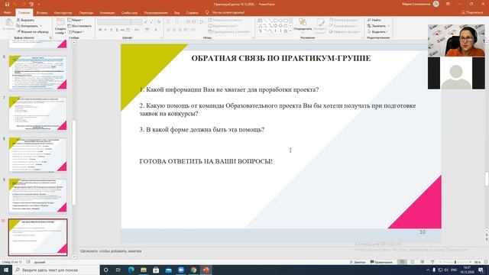This screenshot has width=489, height=275.
Task: Adjust the zoom slider in status bar
Action: (x=455, y=262)
